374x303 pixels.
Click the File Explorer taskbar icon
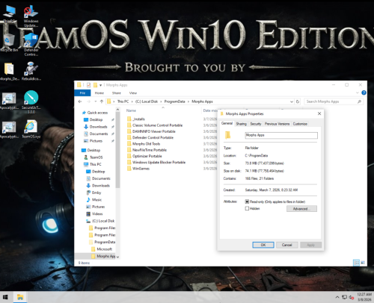(20, 297)
